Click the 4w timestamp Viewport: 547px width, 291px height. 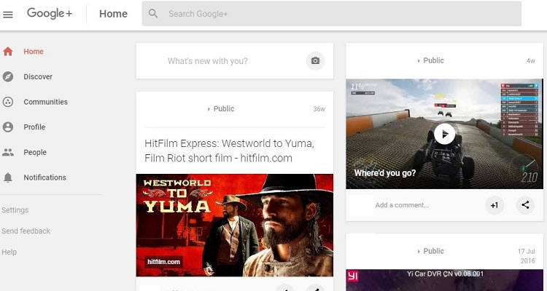pyautogui.click(x=531, y=61)
